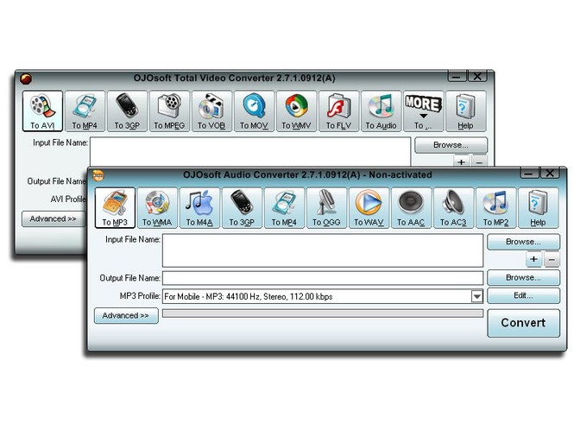Open Help in Audio Converter
The image size is (574, 430).
pos(538,208)
